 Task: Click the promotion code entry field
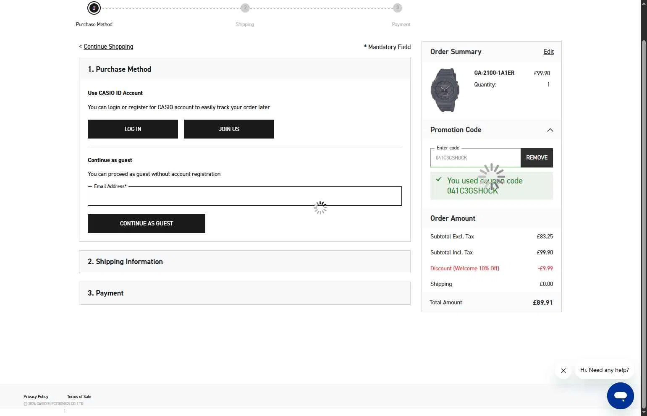click(x=475, y=158)
